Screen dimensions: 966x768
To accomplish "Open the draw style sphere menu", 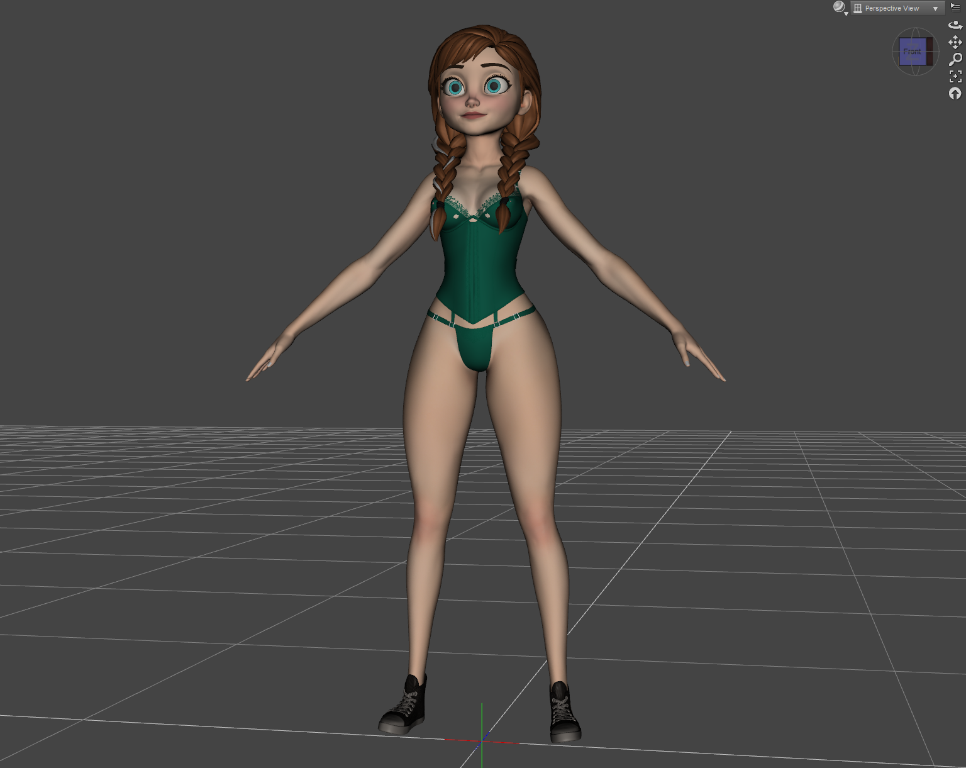I will (840, 8).
